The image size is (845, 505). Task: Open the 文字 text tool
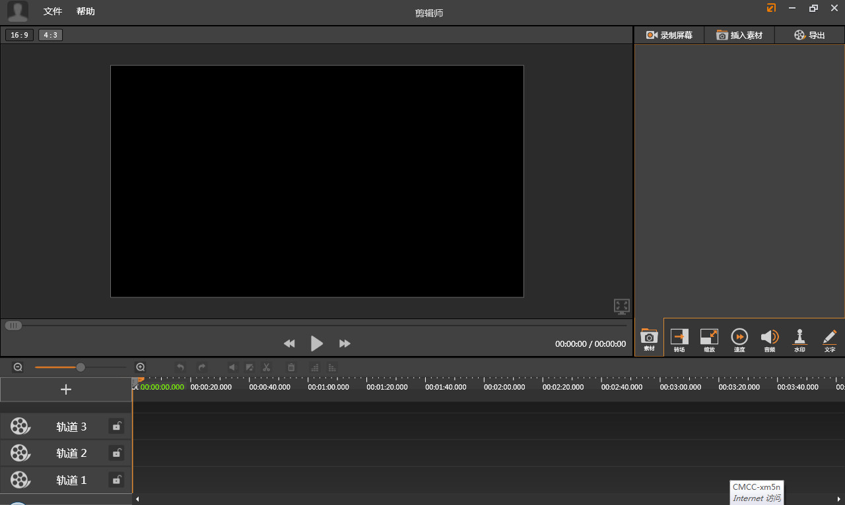(x=830, y=340)
